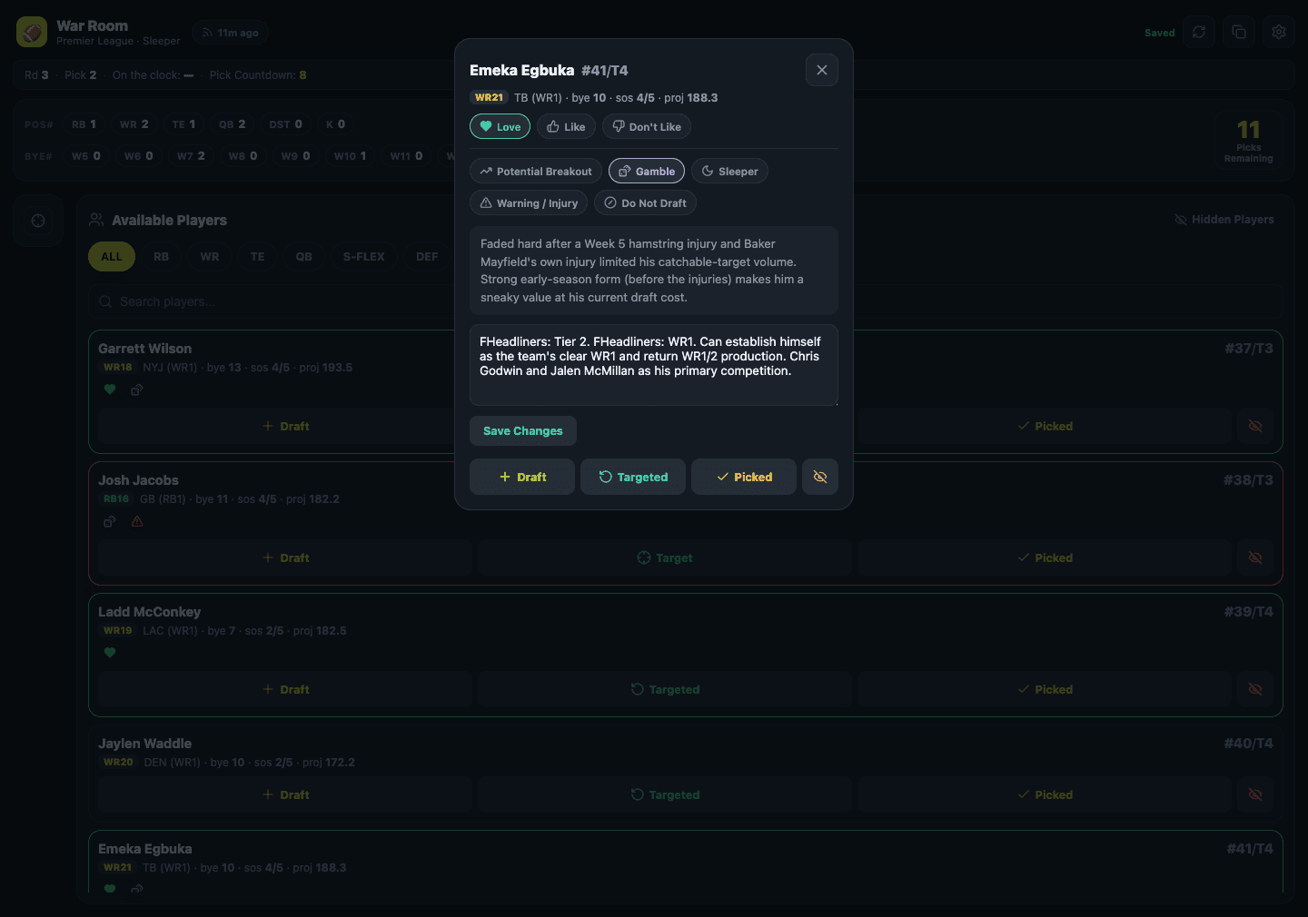Draft Emeka Egbuka from the dialog
The image size is (1308, 917).
coord(522,477)
